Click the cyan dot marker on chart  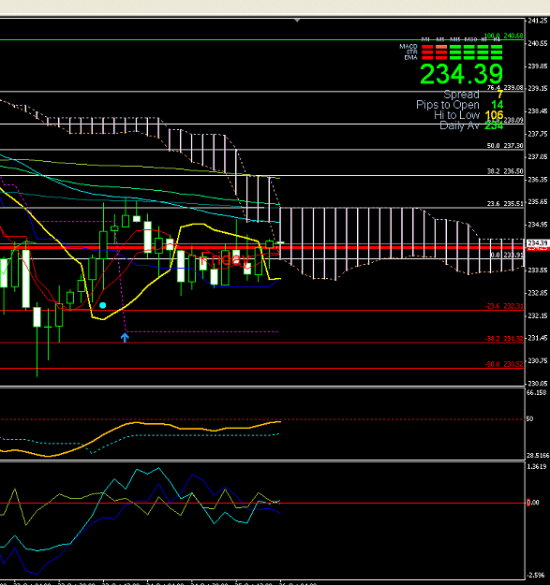tap(103, 305)
